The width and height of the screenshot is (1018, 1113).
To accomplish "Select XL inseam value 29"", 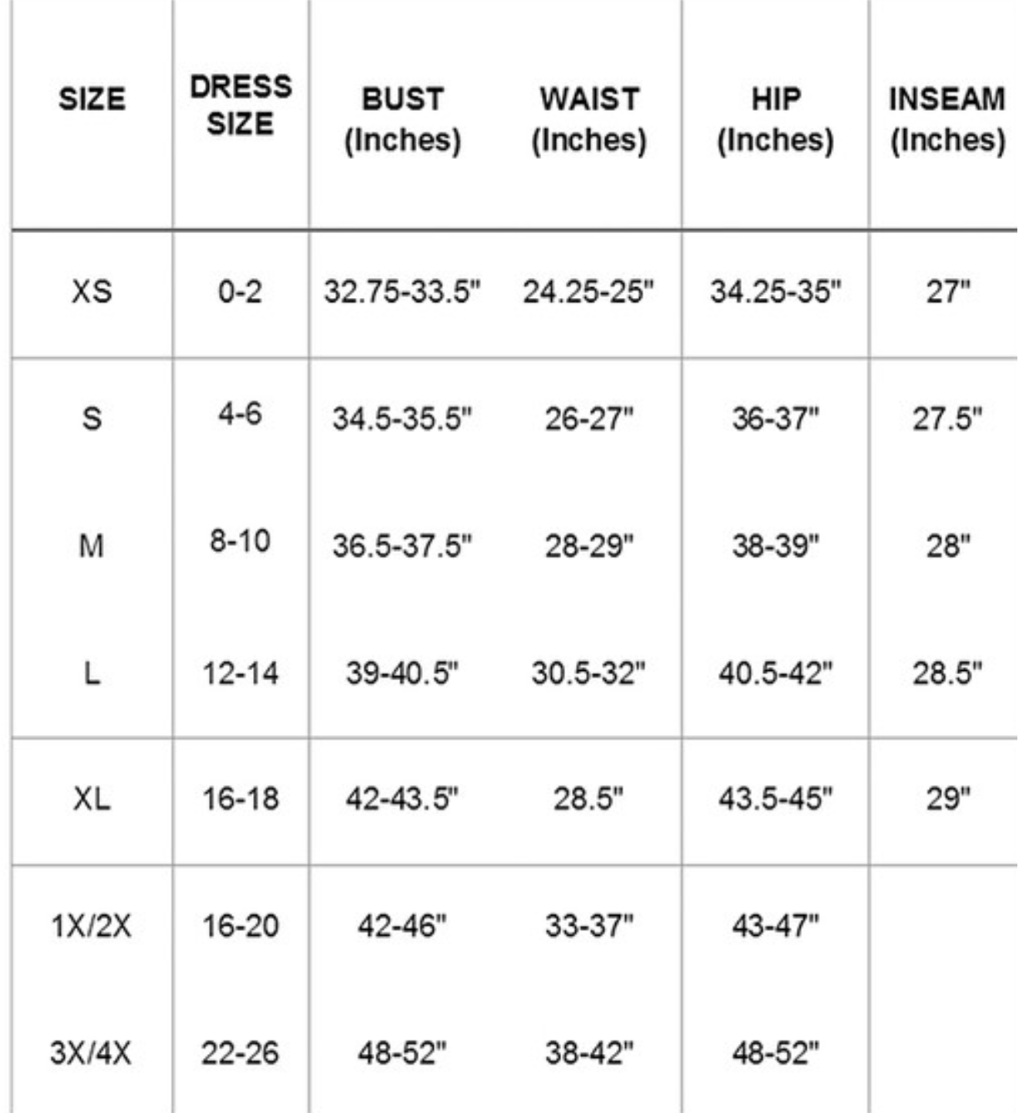I will click(946, 799).
